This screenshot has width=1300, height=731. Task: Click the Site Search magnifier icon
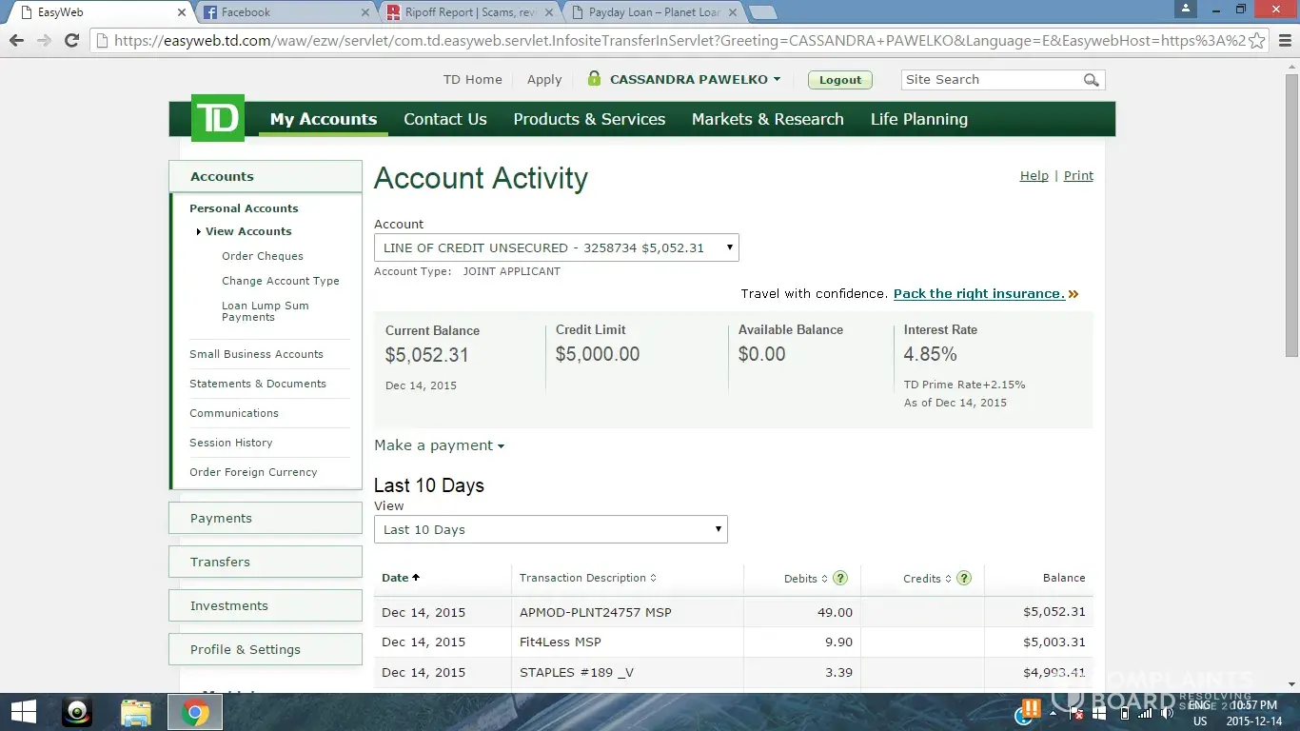(1091, 80)
